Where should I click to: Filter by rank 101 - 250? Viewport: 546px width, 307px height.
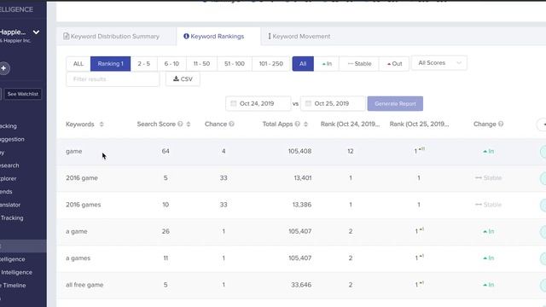[x=271, y=64]
